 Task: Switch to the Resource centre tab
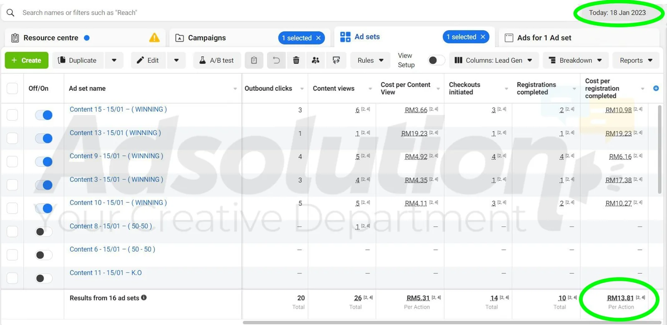pyautogui.click(x=85, y=38)
